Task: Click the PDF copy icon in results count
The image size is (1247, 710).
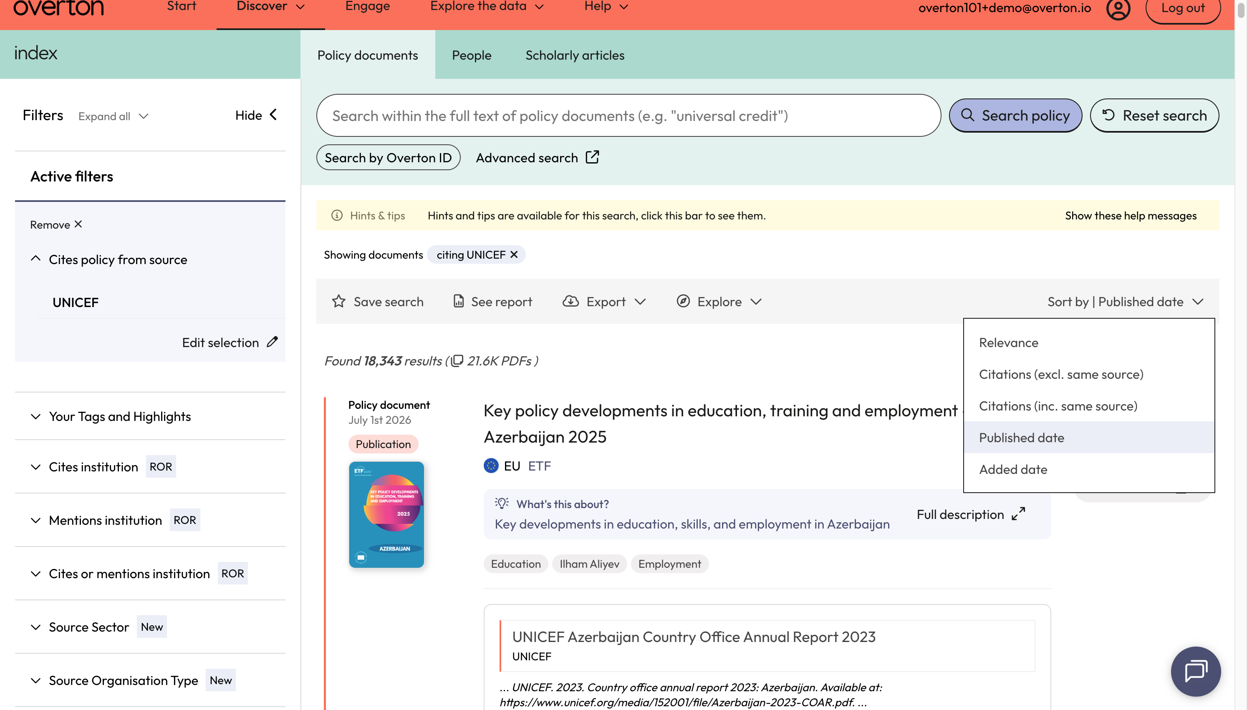Action: click(x=457, y=360)
